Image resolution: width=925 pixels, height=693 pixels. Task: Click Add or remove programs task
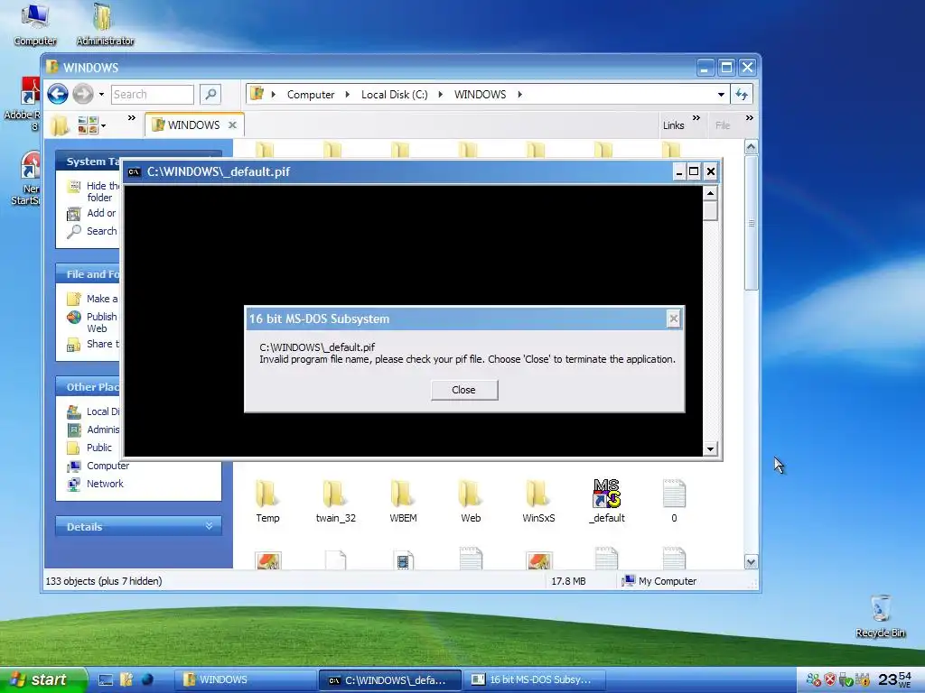pyautogui.click(x=92, y=213)
